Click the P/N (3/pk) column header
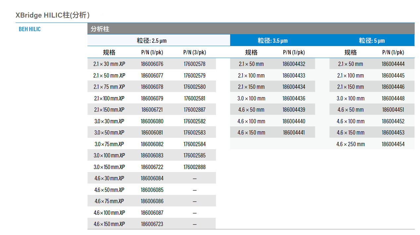Image resolution: width=420 pixels, height=235 pixels. 194,52
